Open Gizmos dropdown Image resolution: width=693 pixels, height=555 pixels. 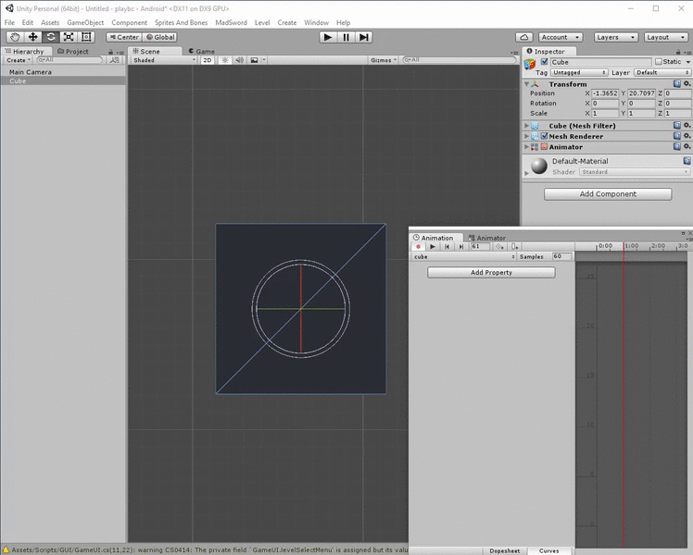click(384, 60)
